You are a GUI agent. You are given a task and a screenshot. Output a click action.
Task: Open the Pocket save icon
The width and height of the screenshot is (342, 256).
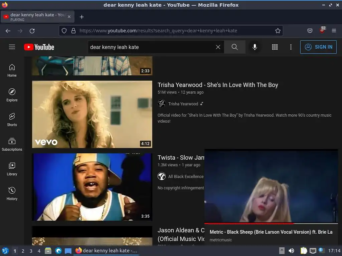pyautogui.click(x=310, y=31)
